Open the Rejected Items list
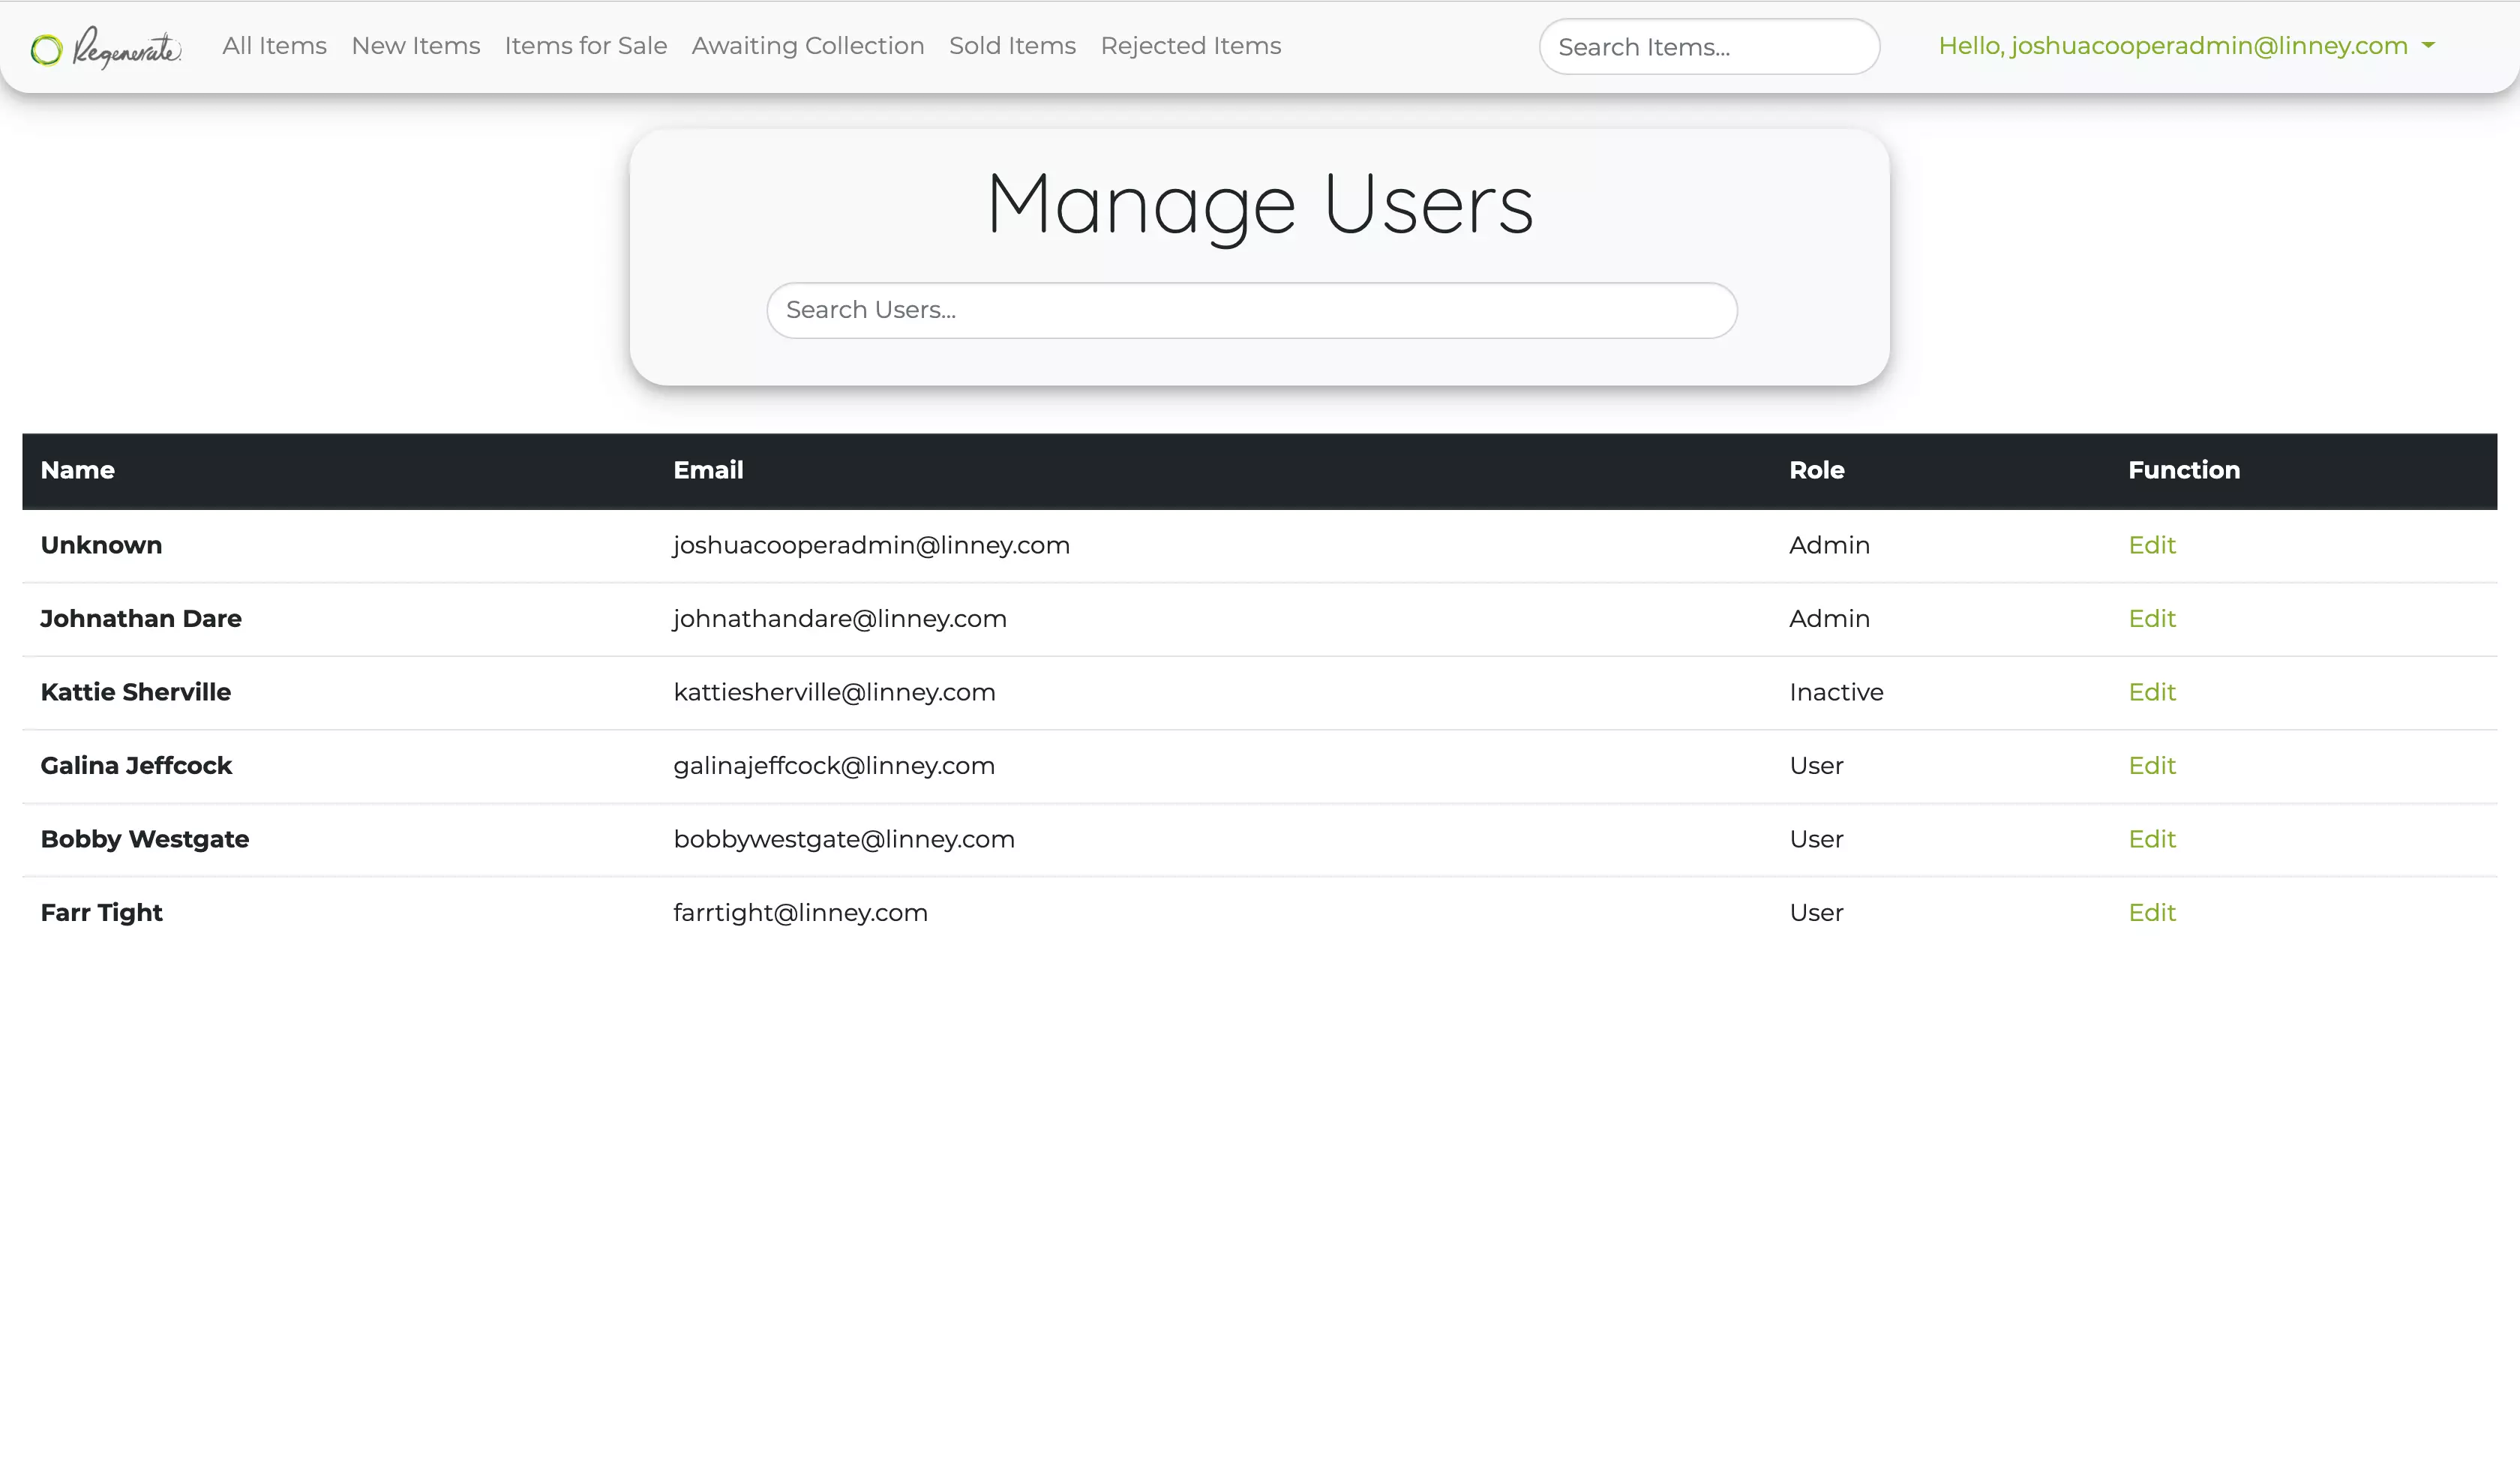The width and height of the screenshot is (2520, 1458). coord(1191,46)
